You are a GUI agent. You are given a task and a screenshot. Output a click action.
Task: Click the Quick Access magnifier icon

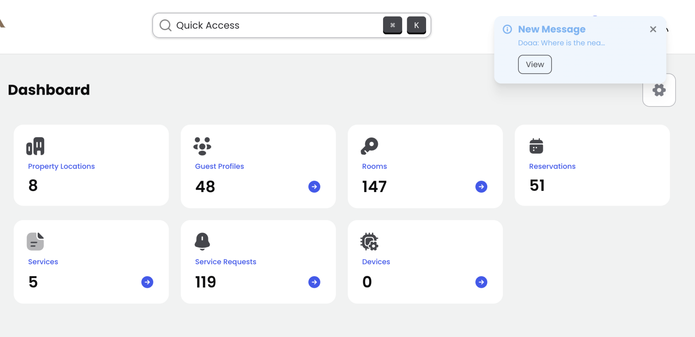tap(165, 26)
